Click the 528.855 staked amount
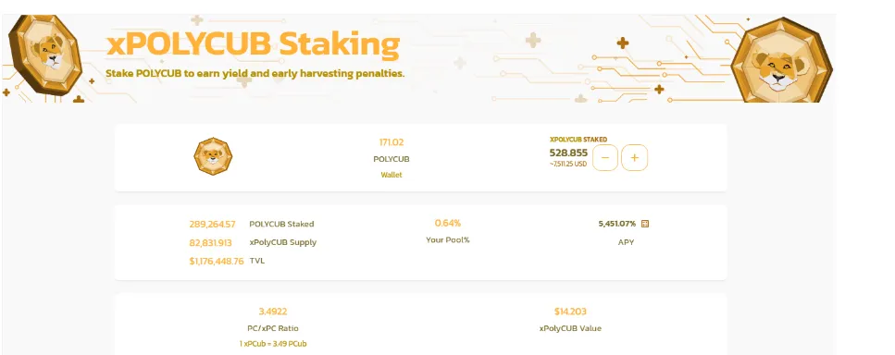Viewport: 895px width, 355px height. 568,153
